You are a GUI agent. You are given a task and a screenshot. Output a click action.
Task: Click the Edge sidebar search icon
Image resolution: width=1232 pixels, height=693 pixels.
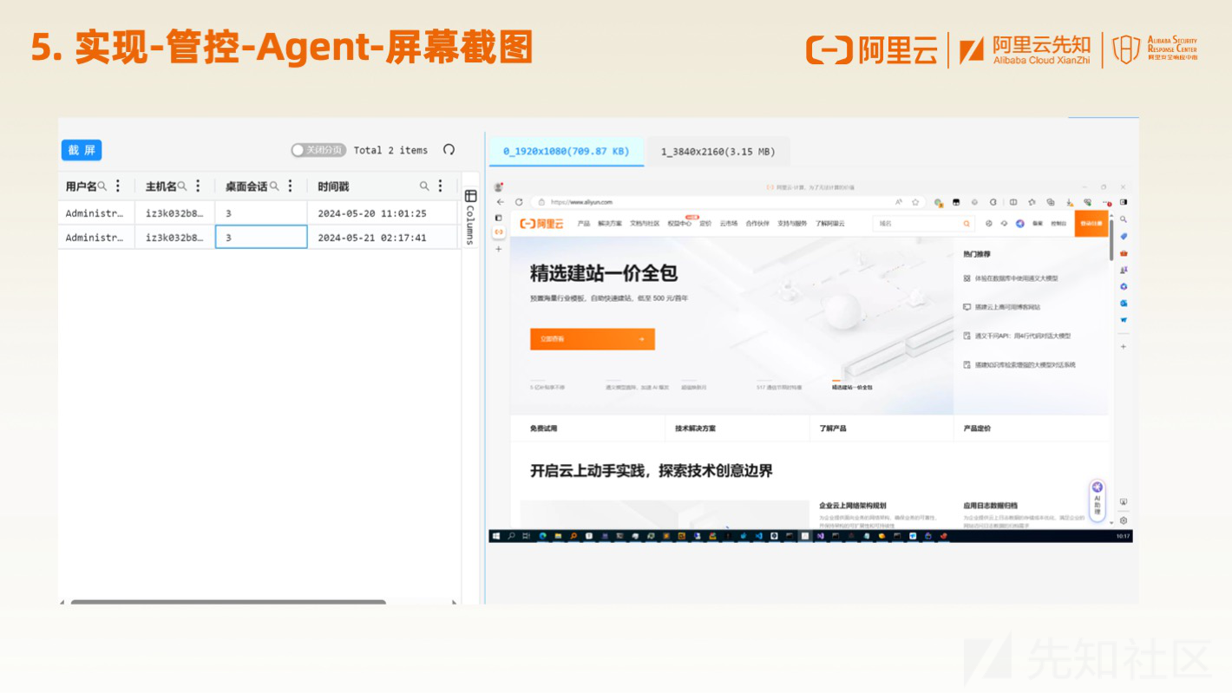(x=1124, y=219)
